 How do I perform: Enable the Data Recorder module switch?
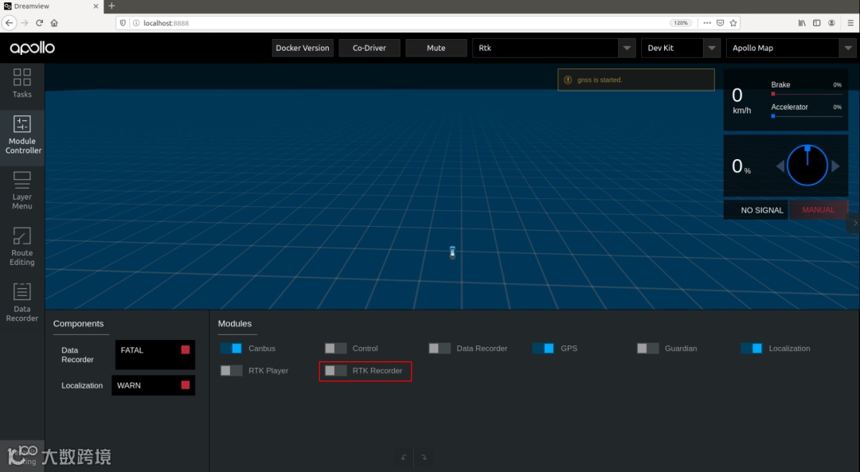point(440,348)
